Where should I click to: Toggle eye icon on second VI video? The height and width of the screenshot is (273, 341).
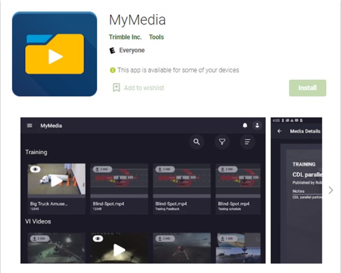point(98,239)
